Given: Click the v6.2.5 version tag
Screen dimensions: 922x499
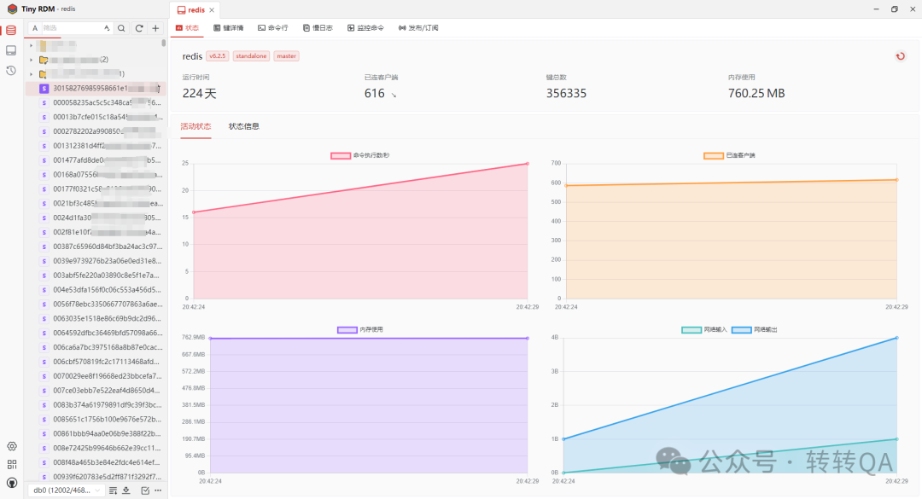Looking at the screenshot, I should pos(218,56).
